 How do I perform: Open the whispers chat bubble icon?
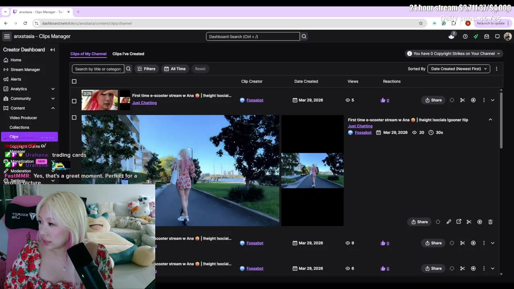tap(497, 37)
